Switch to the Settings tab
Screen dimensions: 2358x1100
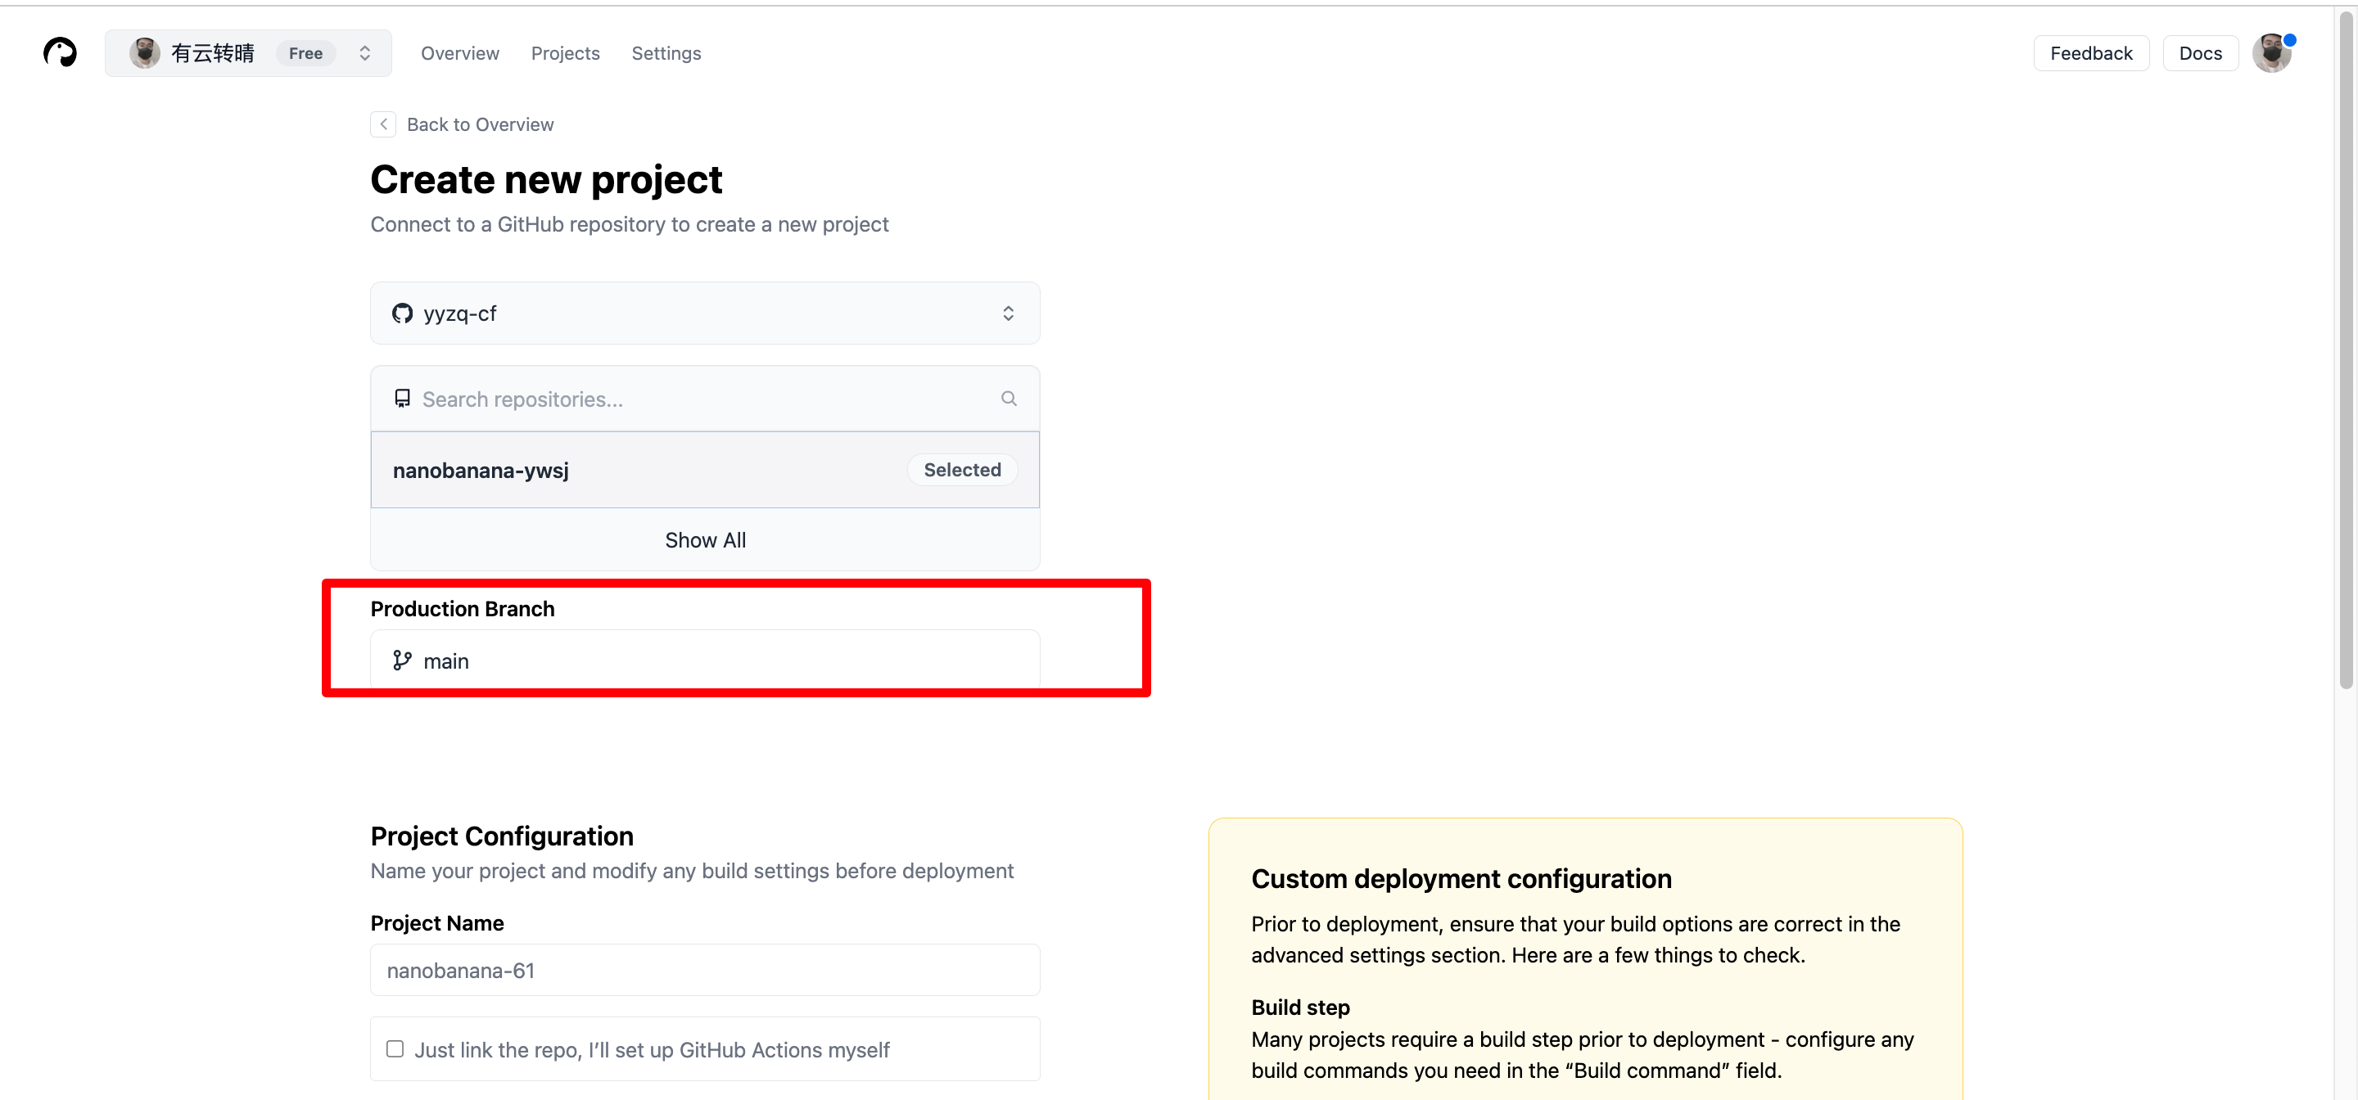666,53
